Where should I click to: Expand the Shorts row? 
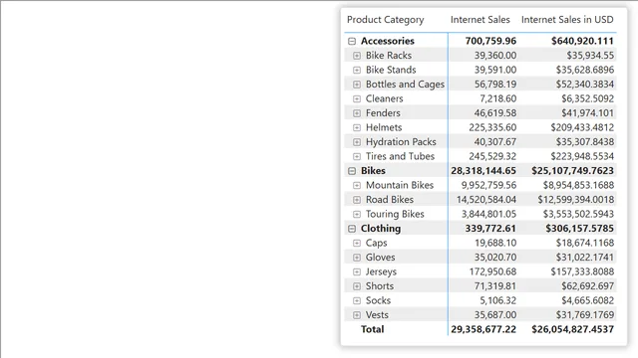click(357, 286)
